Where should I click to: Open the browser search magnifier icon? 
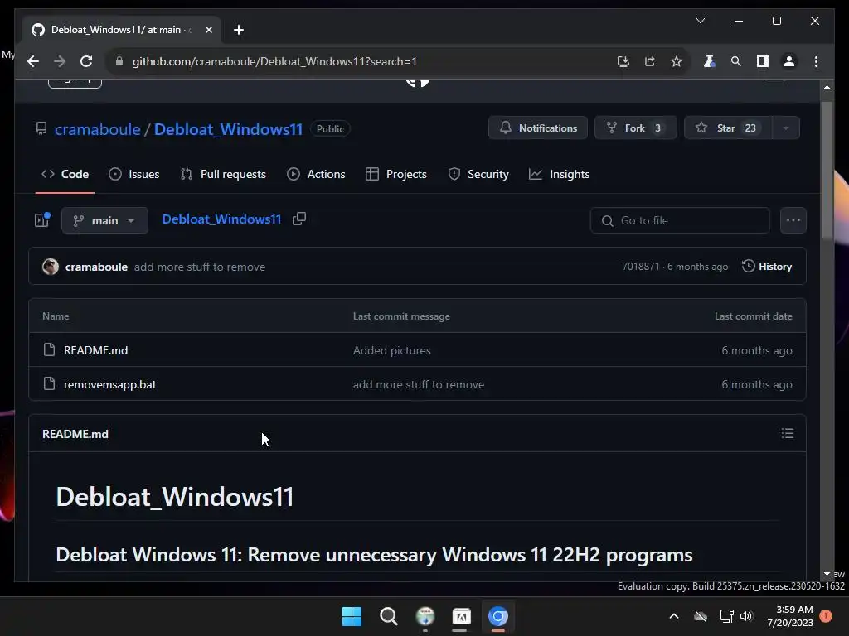pyautogui.click(x=736, y=61)
